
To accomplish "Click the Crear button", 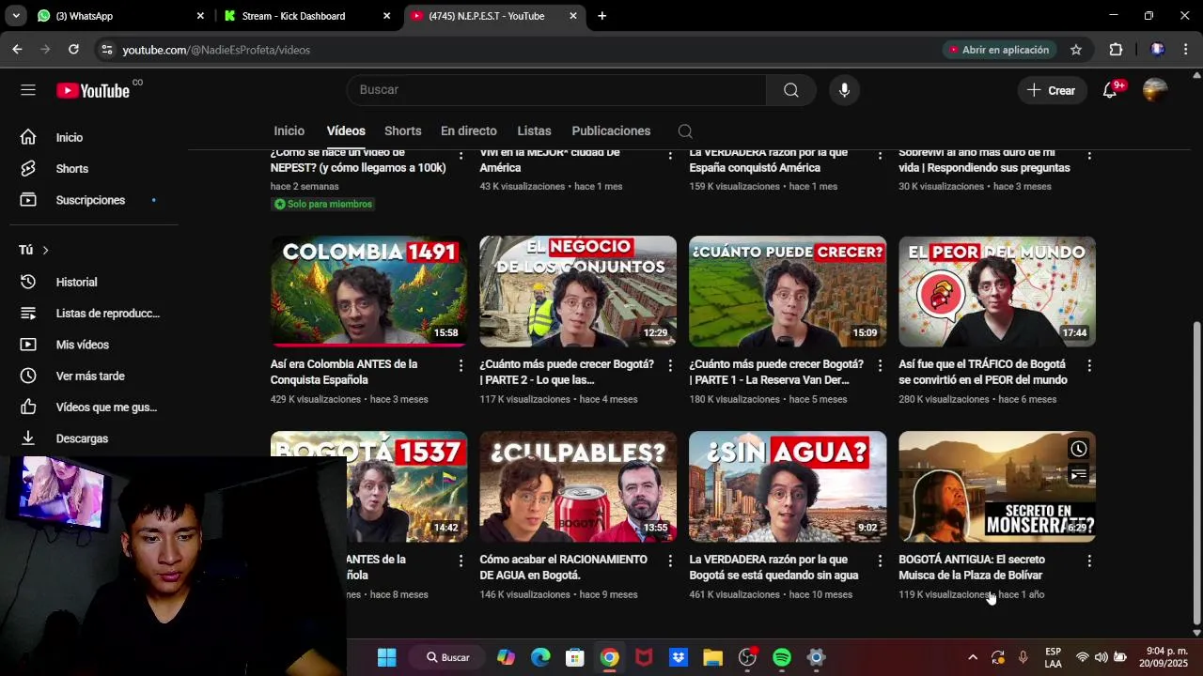I will [x=1051, y=90].
